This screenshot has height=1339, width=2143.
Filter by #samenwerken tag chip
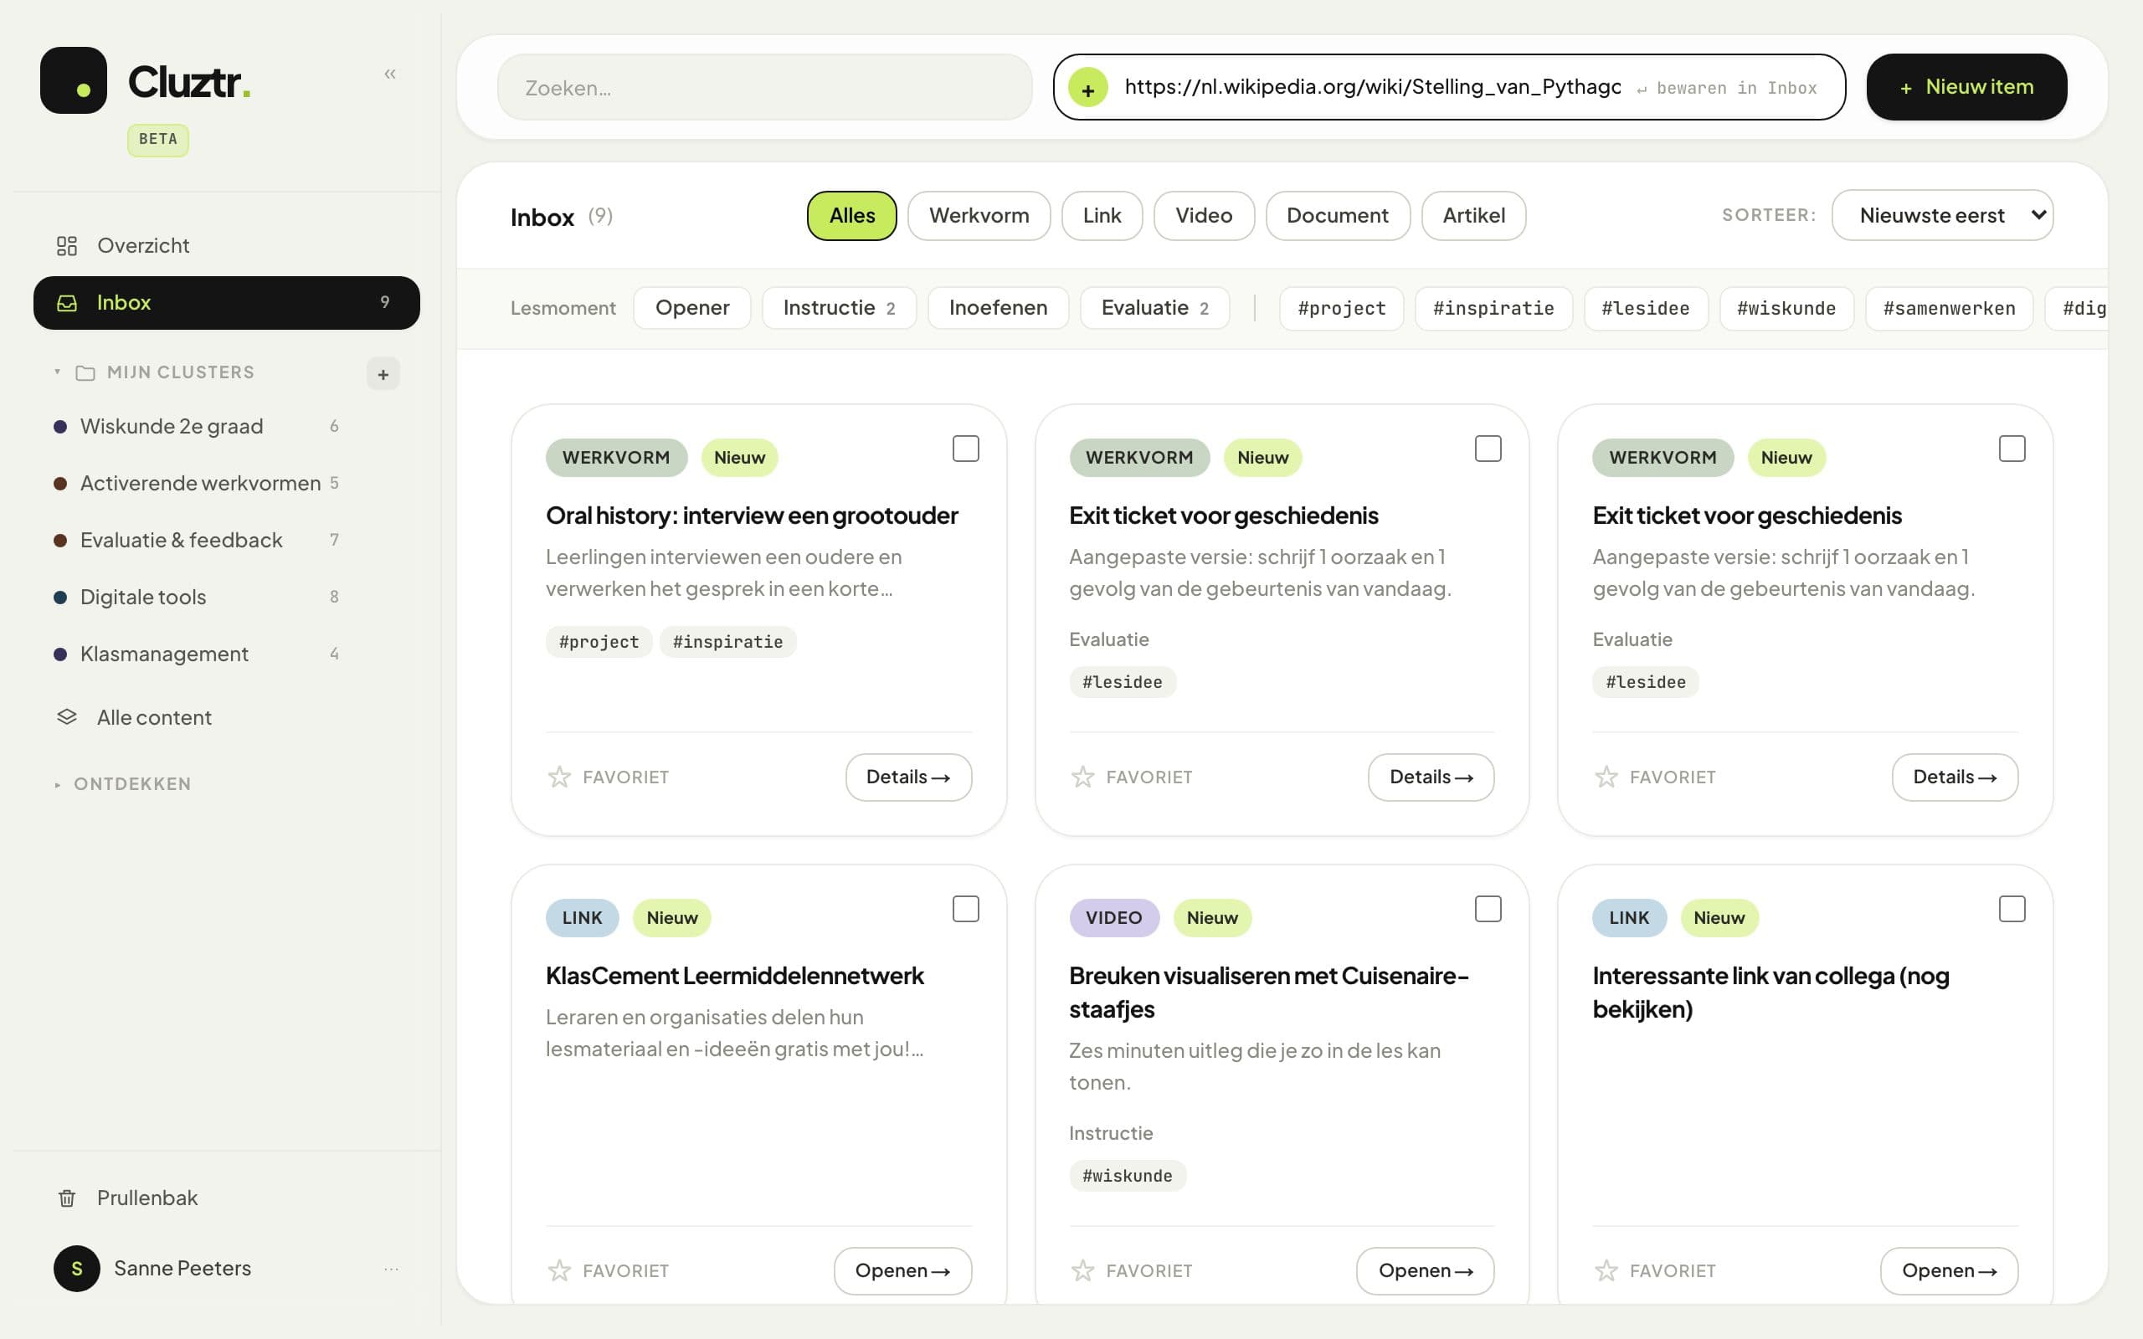(1948, 308)
